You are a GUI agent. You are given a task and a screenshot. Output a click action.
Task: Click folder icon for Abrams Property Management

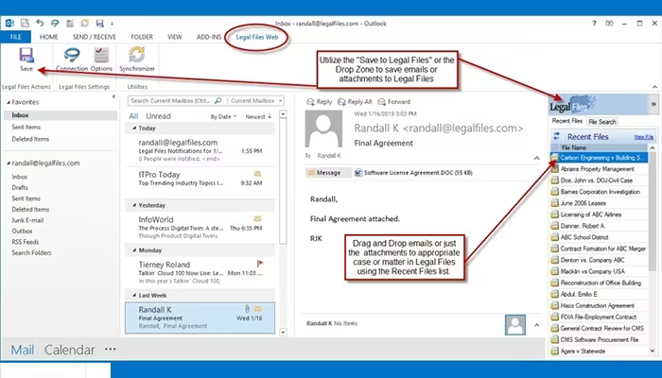[554, 169]
